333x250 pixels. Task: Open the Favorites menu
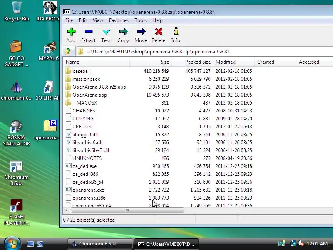[x=119, y=20]
